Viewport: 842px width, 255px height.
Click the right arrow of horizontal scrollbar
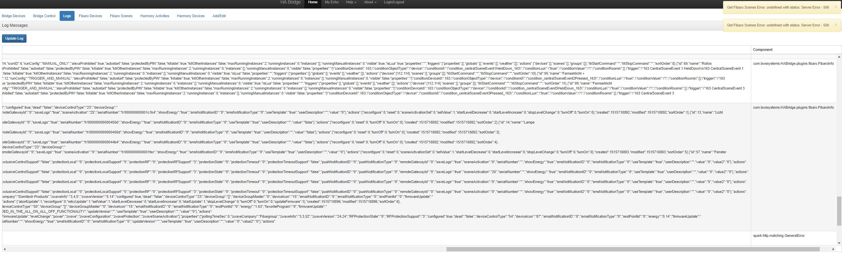[x=833, y=249]
